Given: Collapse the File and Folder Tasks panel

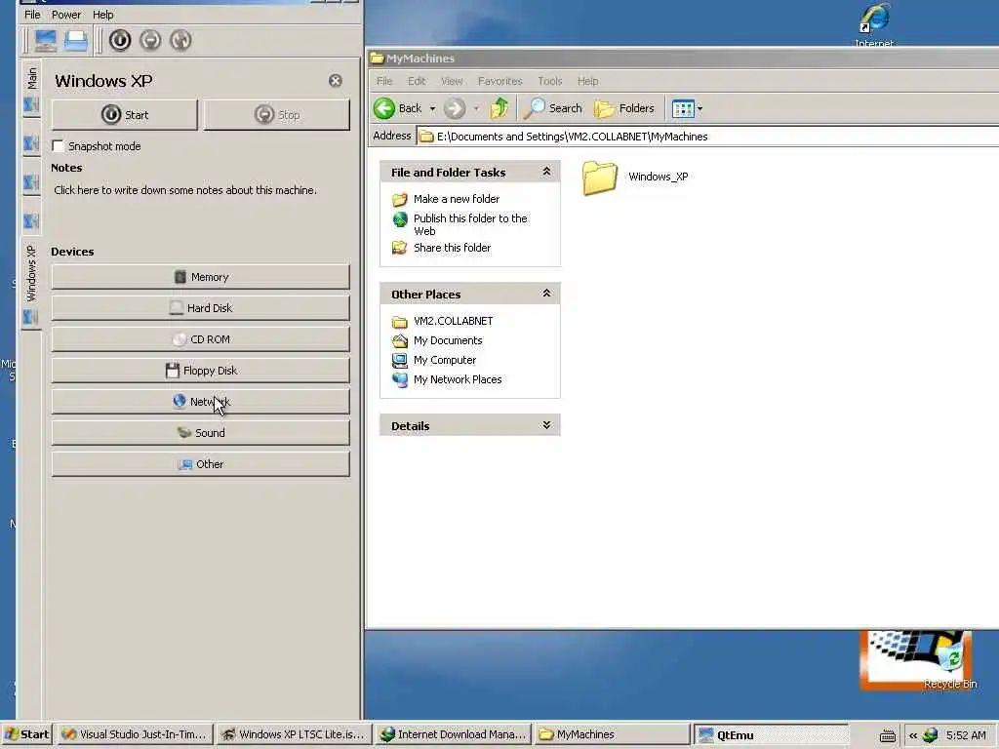Looking at the screenshot, I should (x=546, y=172).
